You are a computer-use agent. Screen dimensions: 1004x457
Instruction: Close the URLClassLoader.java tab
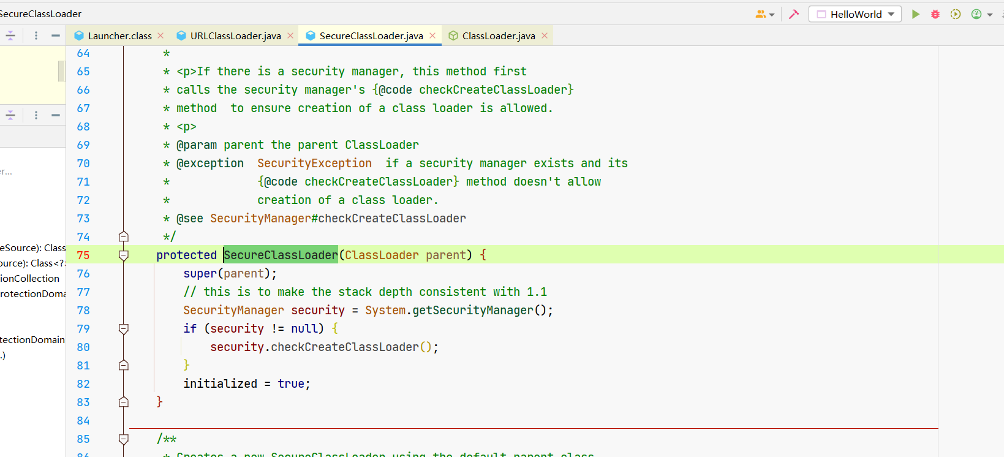point(290,36)
